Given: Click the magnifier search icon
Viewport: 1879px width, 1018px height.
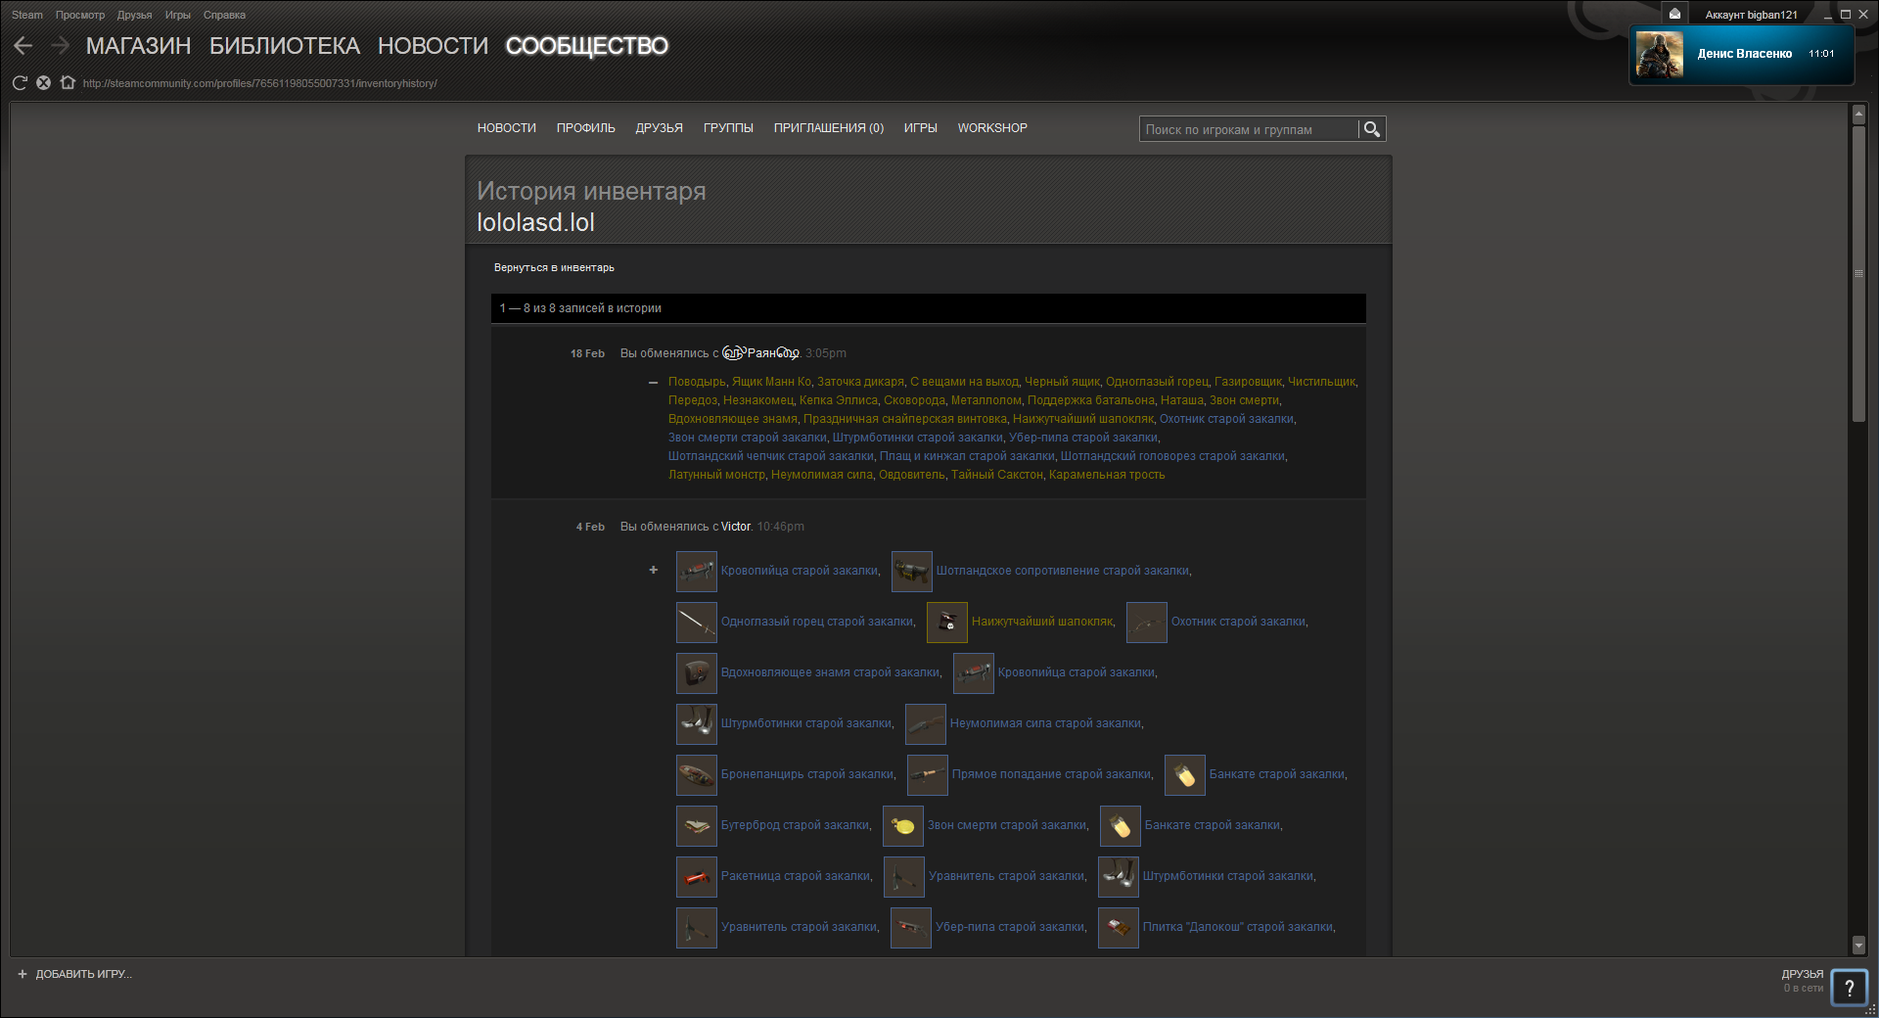Looking at the screenshot, I should click(1372, 129).
